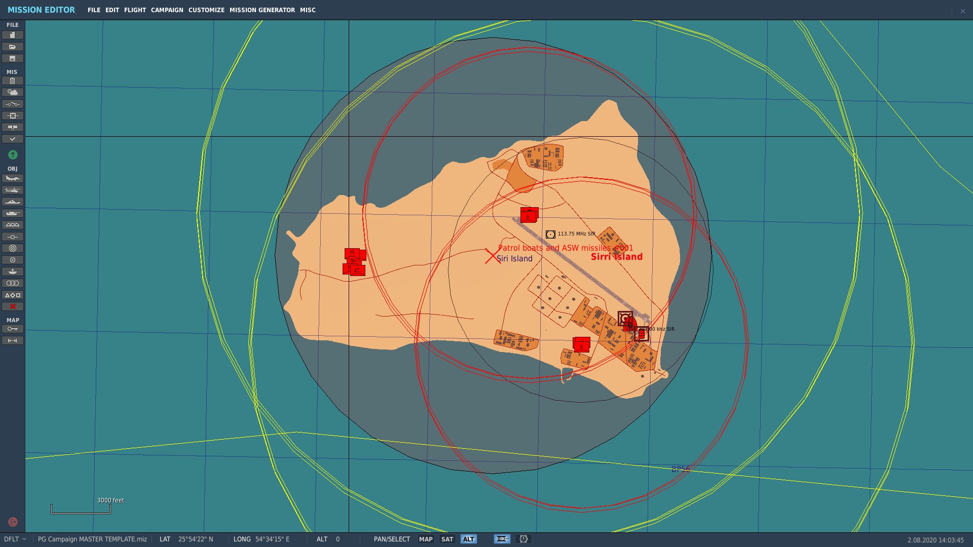
Task: Click the green fly mission arrow button
Action: 13,154
